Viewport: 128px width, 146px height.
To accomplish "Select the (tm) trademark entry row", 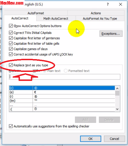I will tap(62, 101).
